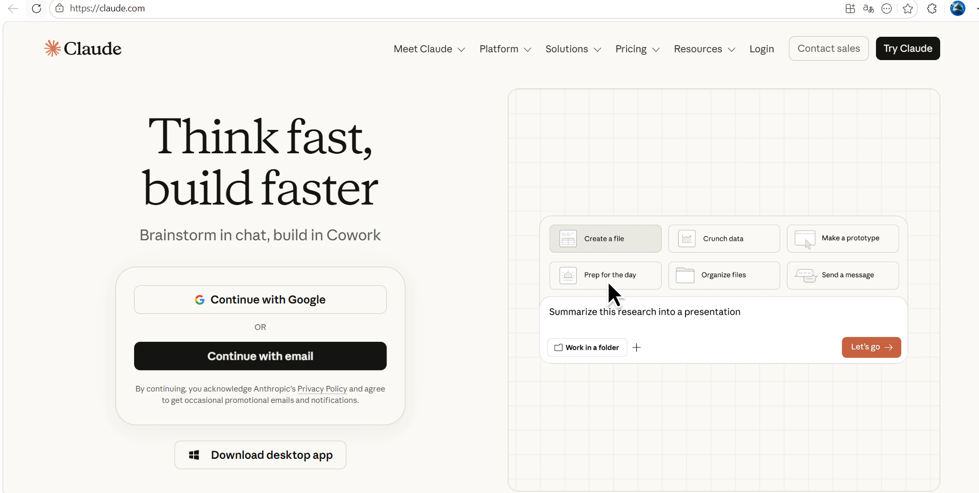This screenshot has width=979, height=493.
Task: Pick the Crunch data suggestion
Action: [724, 239]
